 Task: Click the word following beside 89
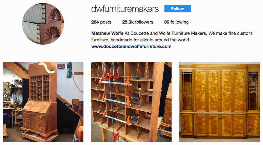click(180, 22)
